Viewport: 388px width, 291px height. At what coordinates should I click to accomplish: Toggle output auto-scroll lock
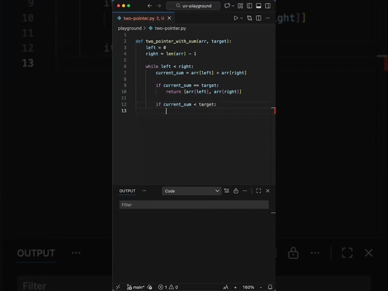pyautogui.click(x=236, y=191)
